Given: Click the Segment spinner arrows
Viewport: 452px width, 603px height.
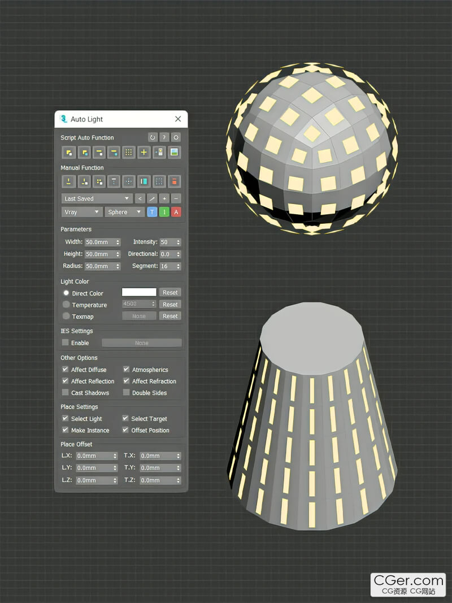Looking at the screenshot, I should [x=179, y=266].
